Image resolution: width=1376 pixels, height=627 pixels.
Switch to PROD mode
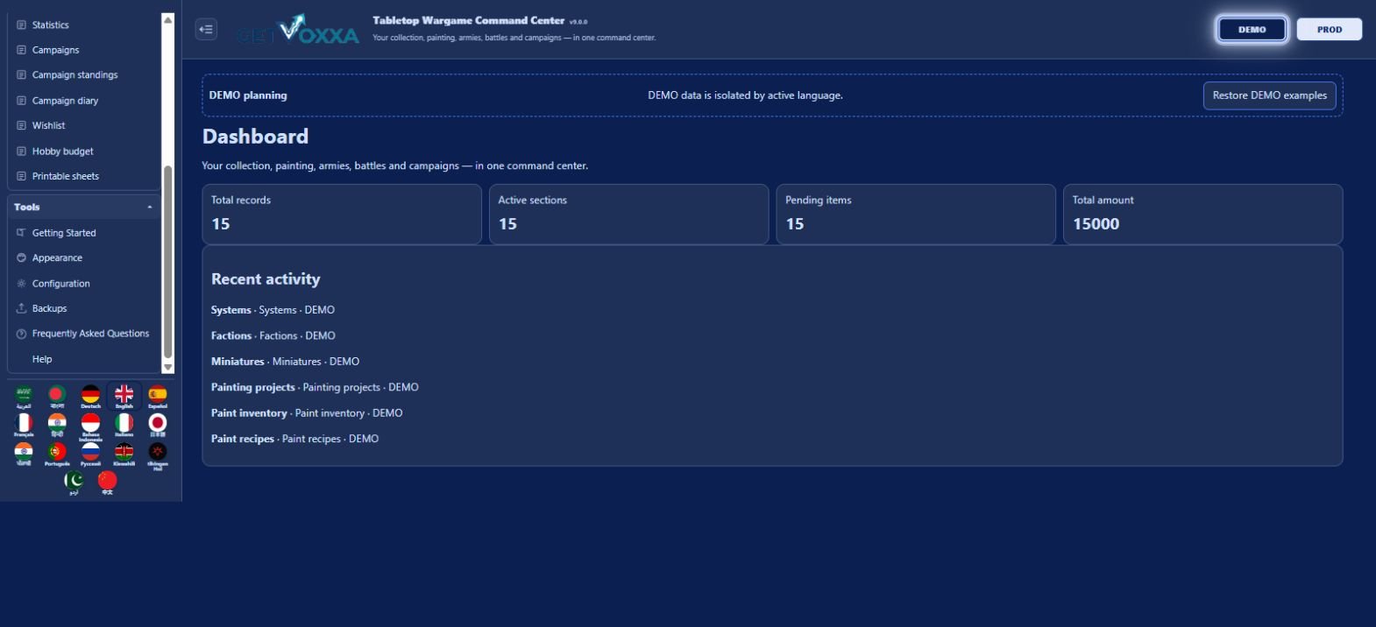[x=1329, y=29]
